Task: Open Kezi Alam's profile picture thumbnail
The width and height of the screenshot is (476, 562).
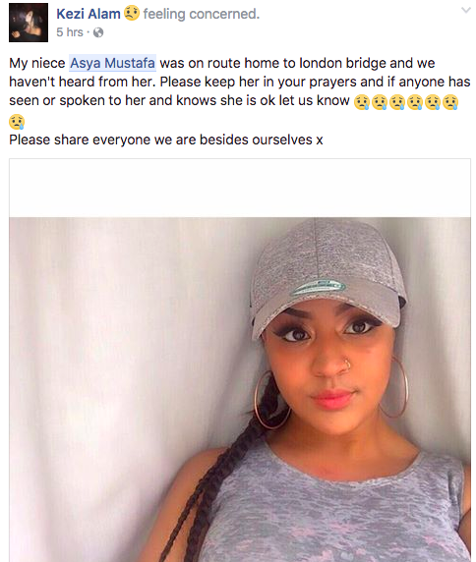Action: 29,23
